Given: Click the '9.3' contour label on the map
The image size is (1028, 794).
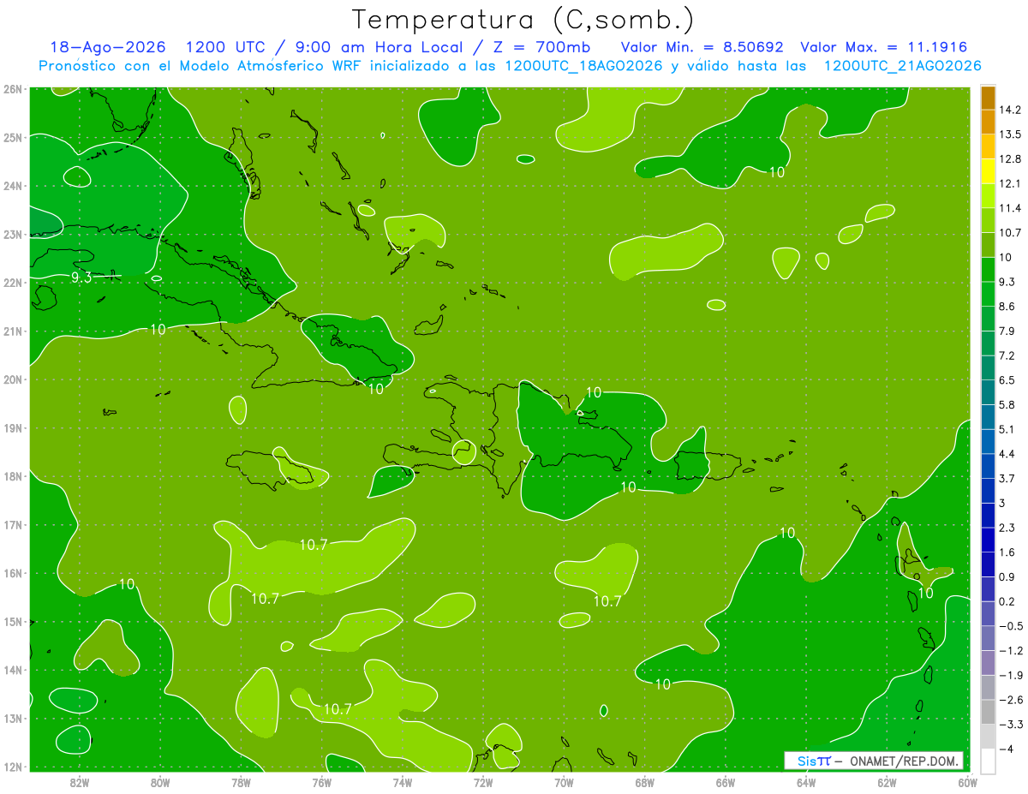Looking at the screenshot, I should 81,277.
